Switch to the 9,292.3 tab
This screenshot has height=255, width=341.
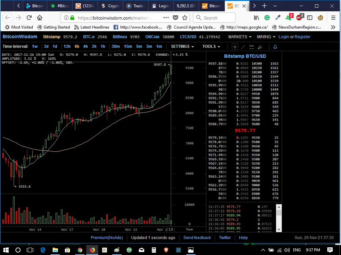point(186,6)
